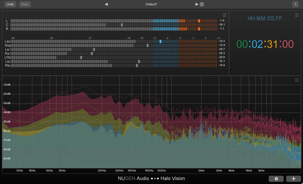Click the help question mark icon

click(295, 4)
